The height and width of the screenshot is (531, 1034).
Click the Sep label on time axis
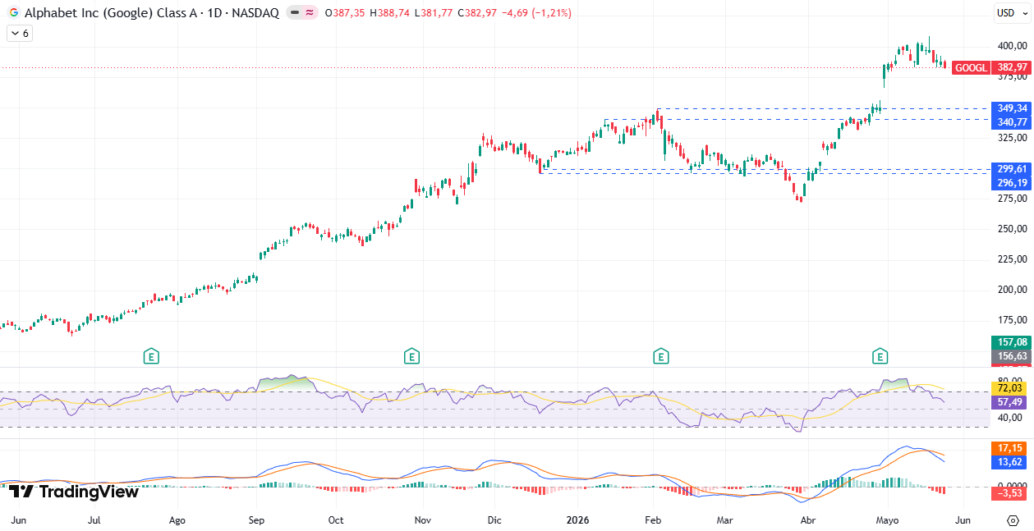(258, 520)
